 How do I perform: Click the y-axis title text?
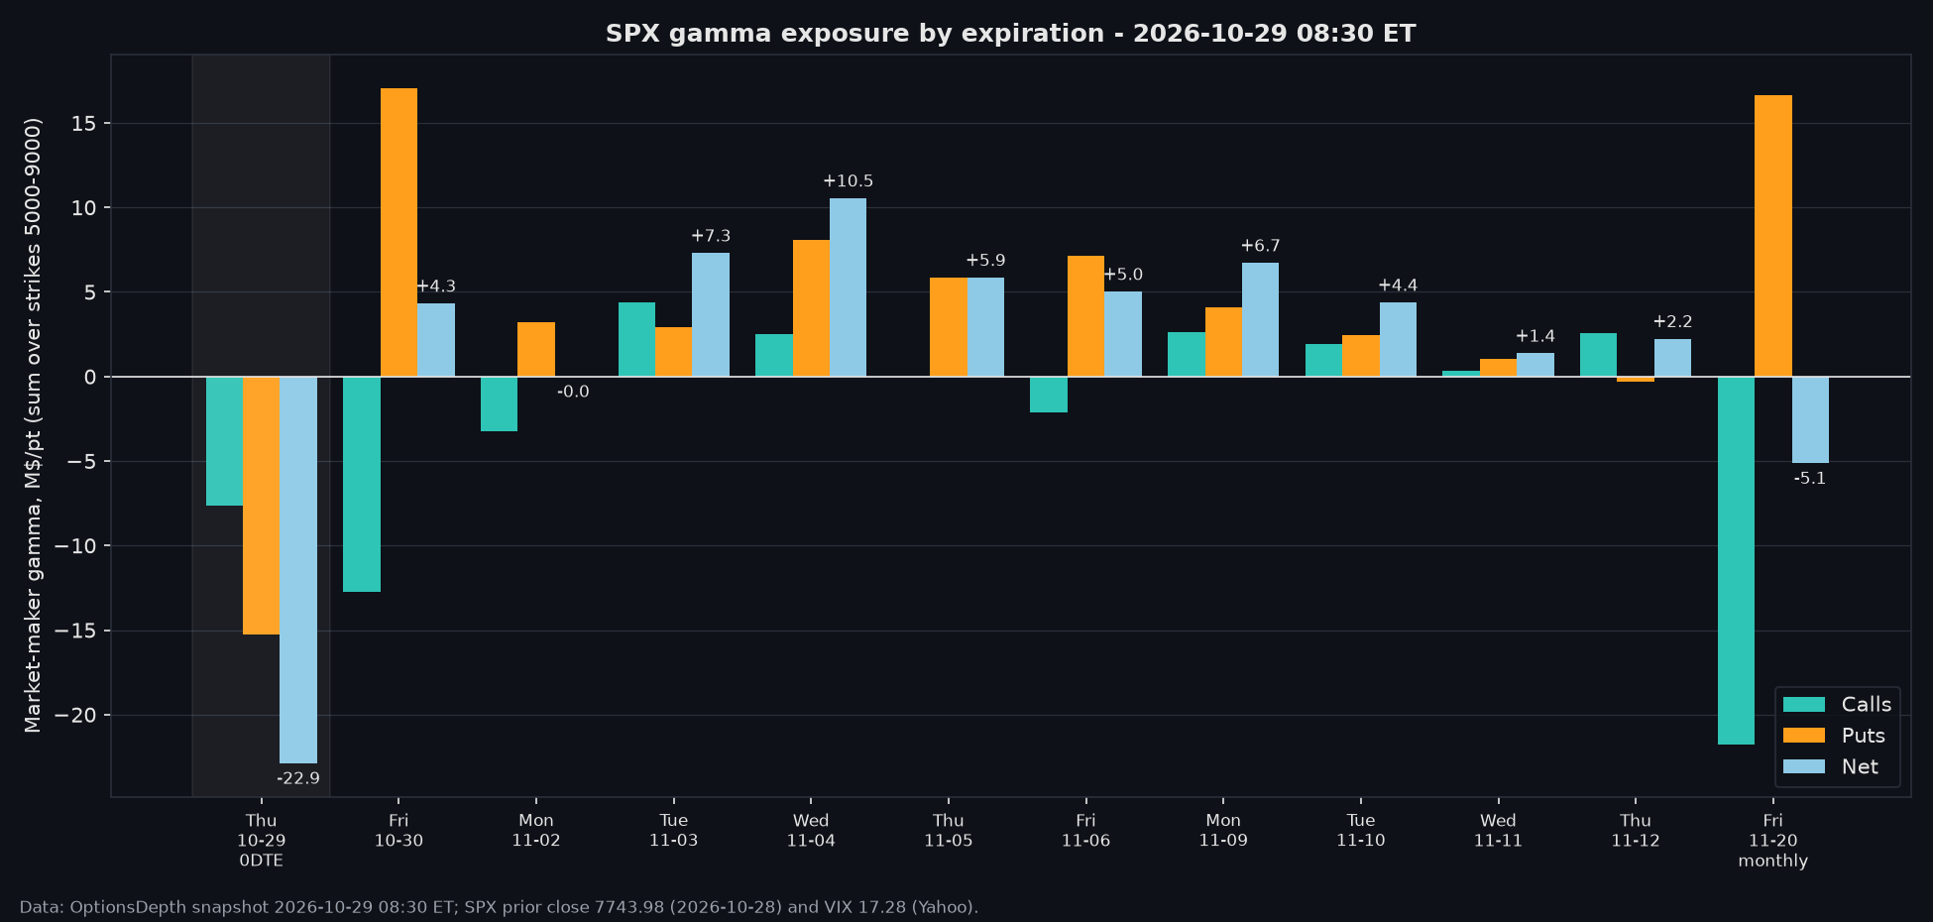(34, 425)
